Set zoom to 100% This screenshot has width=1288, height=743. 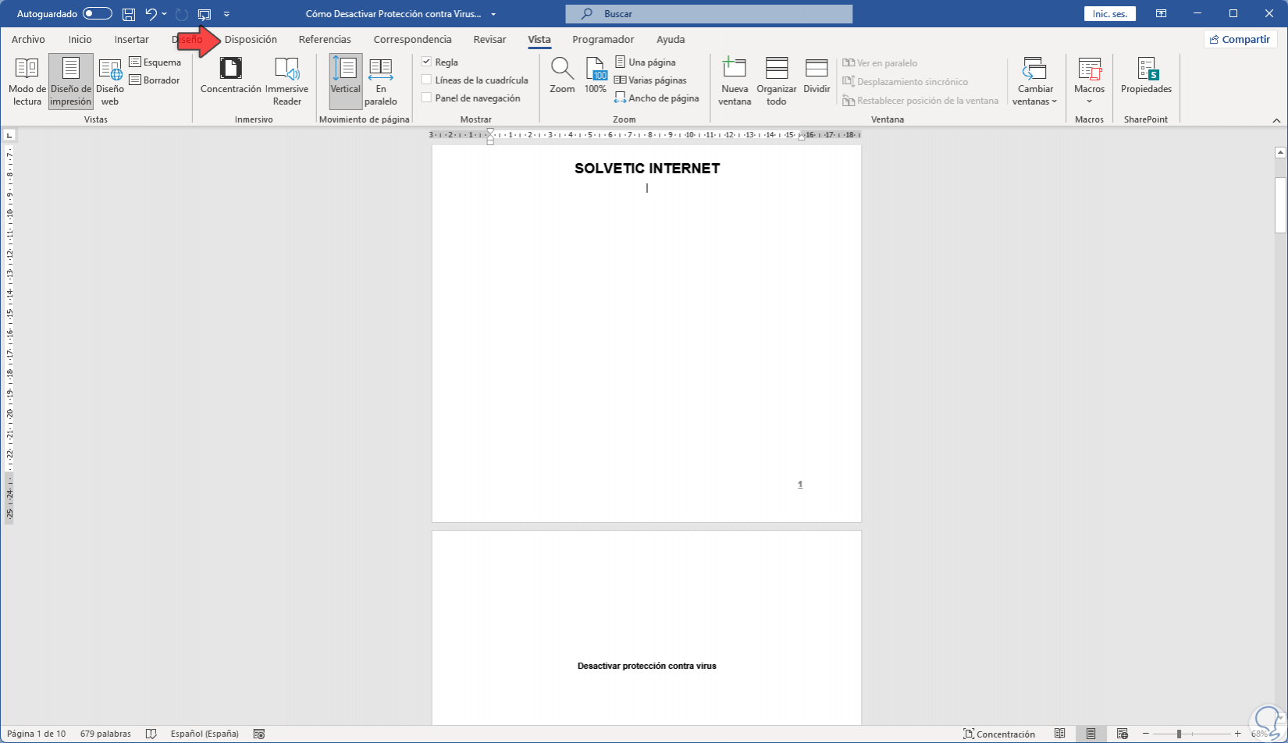click(x=596, y=76)
